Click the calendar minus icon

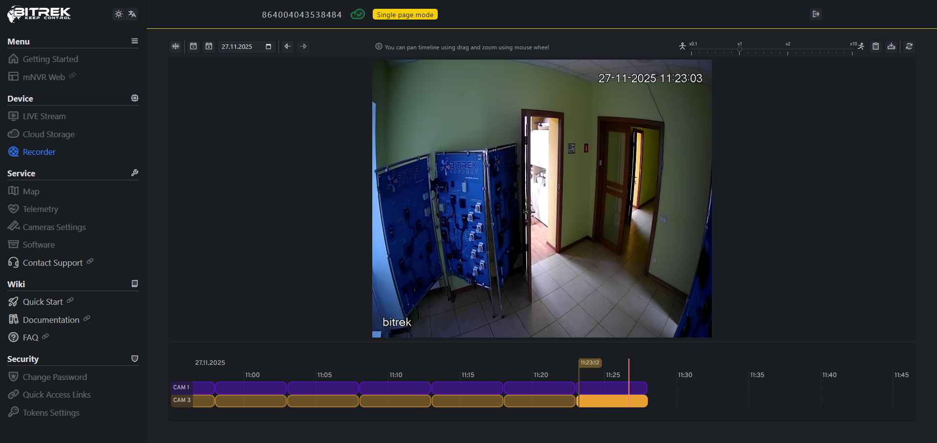193,46
